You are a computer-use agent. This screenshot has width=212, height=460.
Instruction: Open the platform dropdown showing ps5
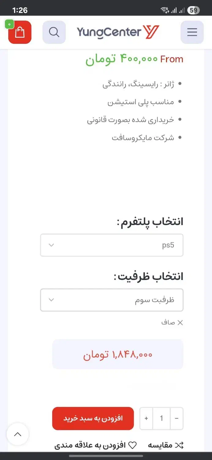(112, 245)
